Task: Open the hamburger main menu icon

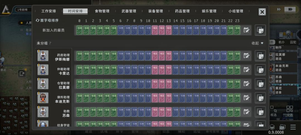Action: click(293, 127)
